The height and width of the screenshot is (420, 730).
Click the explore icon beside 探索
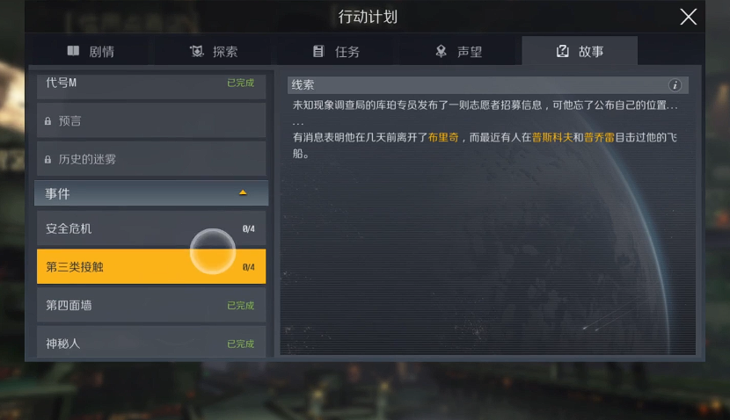click(197, 51)
